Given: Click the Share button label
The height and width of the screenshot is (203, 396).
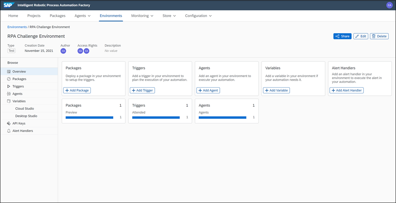Looking at the screenshot, I should [345, 36].
